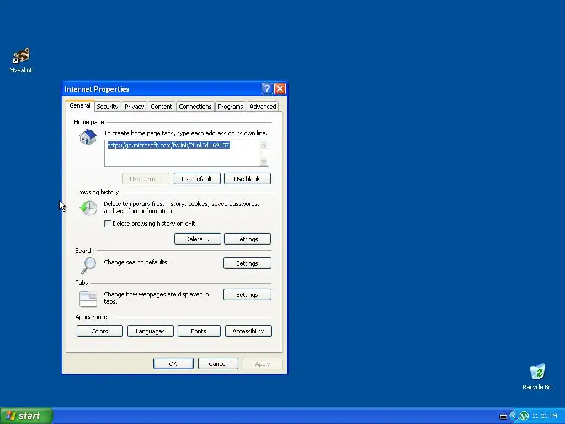Click the keyboard tray icon
Image resolution: width=565 pixels, height=424 pixels.
click(x=503, y=416)
